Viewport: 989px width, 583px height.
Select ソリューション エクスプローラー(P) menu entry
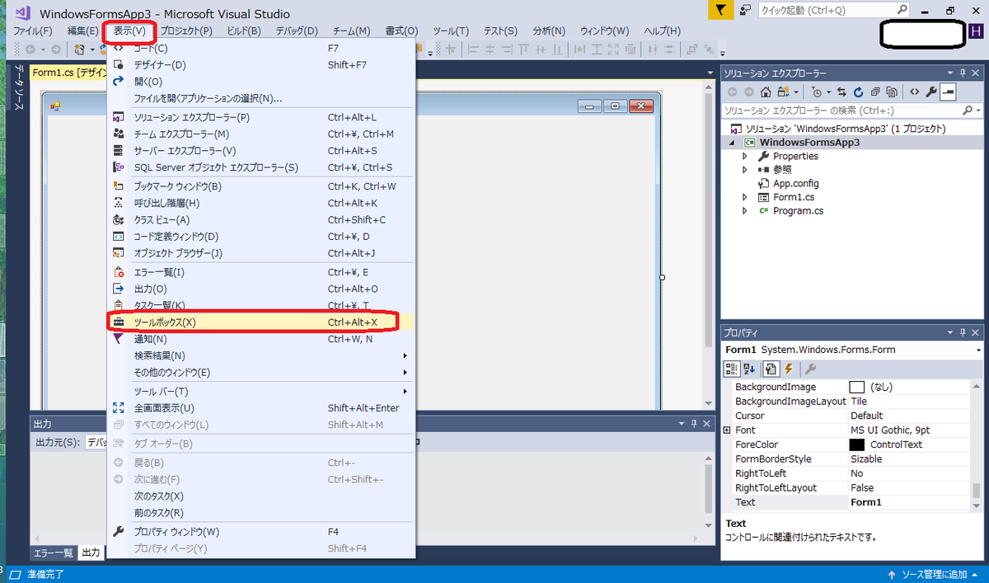point(261,117)
